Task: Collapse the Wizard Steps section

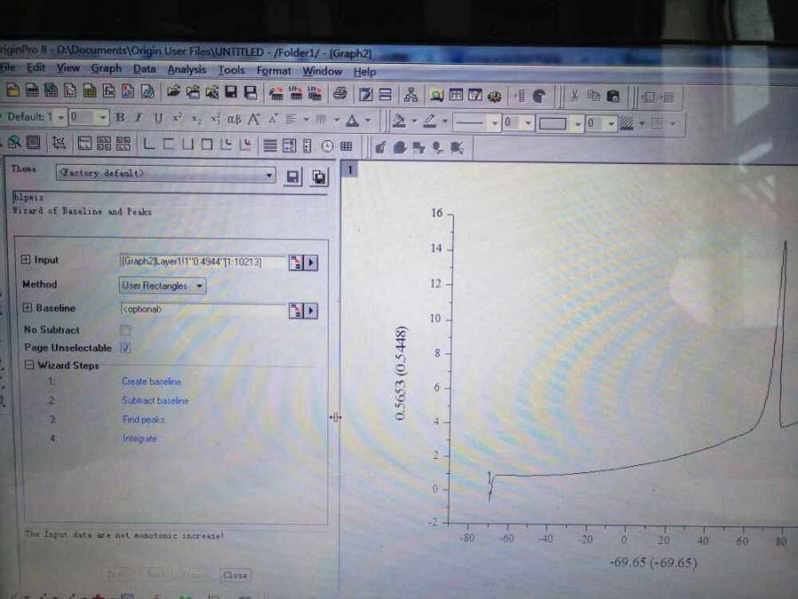Action: [29, 365]
